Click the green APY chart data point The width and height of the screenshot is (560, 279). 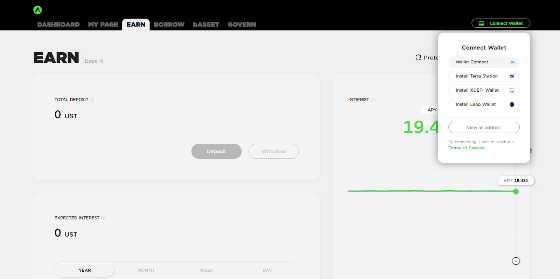tap(516, 191)
